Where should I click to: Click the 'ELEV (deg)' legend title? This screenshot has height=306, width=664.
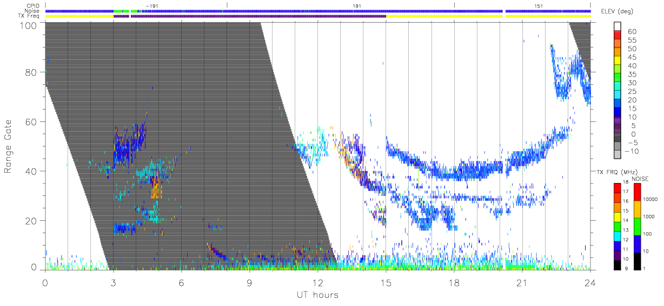pos(618,12)
